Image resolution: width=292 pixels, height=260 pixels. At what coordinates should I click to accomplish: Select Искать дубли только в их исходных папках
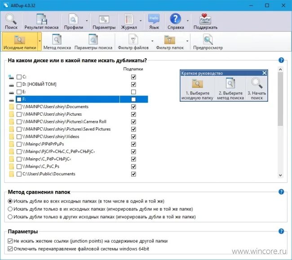pos(10,209)
